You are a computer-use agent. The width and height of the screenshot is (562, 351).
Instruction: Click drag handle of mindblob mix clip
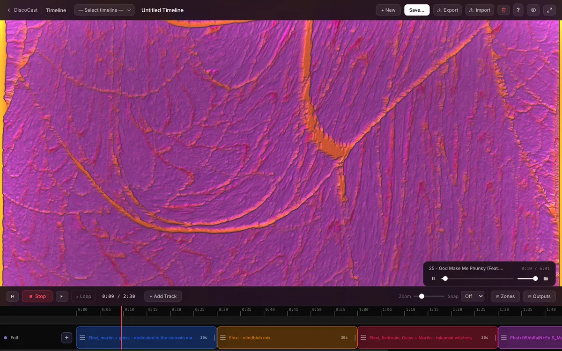coord(223,337)
